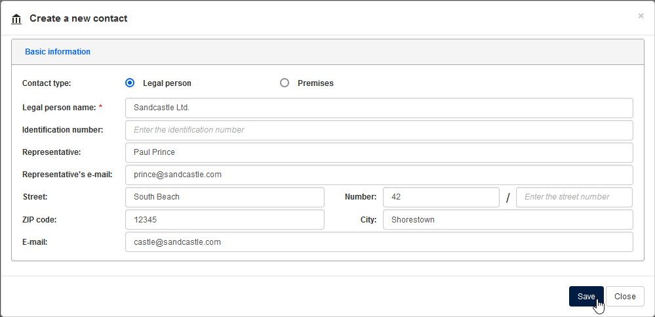This screenshot has width=655, height=317.
Task: Focus the Identification number input
Action: click(379, 130)
